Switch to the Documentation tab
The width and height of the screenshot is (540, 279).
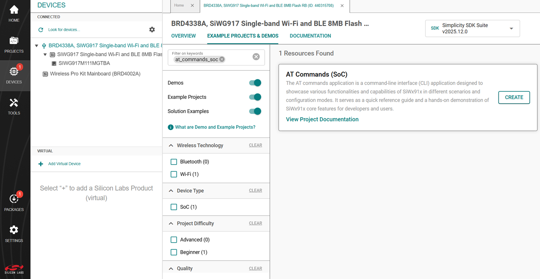[x=310, y=36]
